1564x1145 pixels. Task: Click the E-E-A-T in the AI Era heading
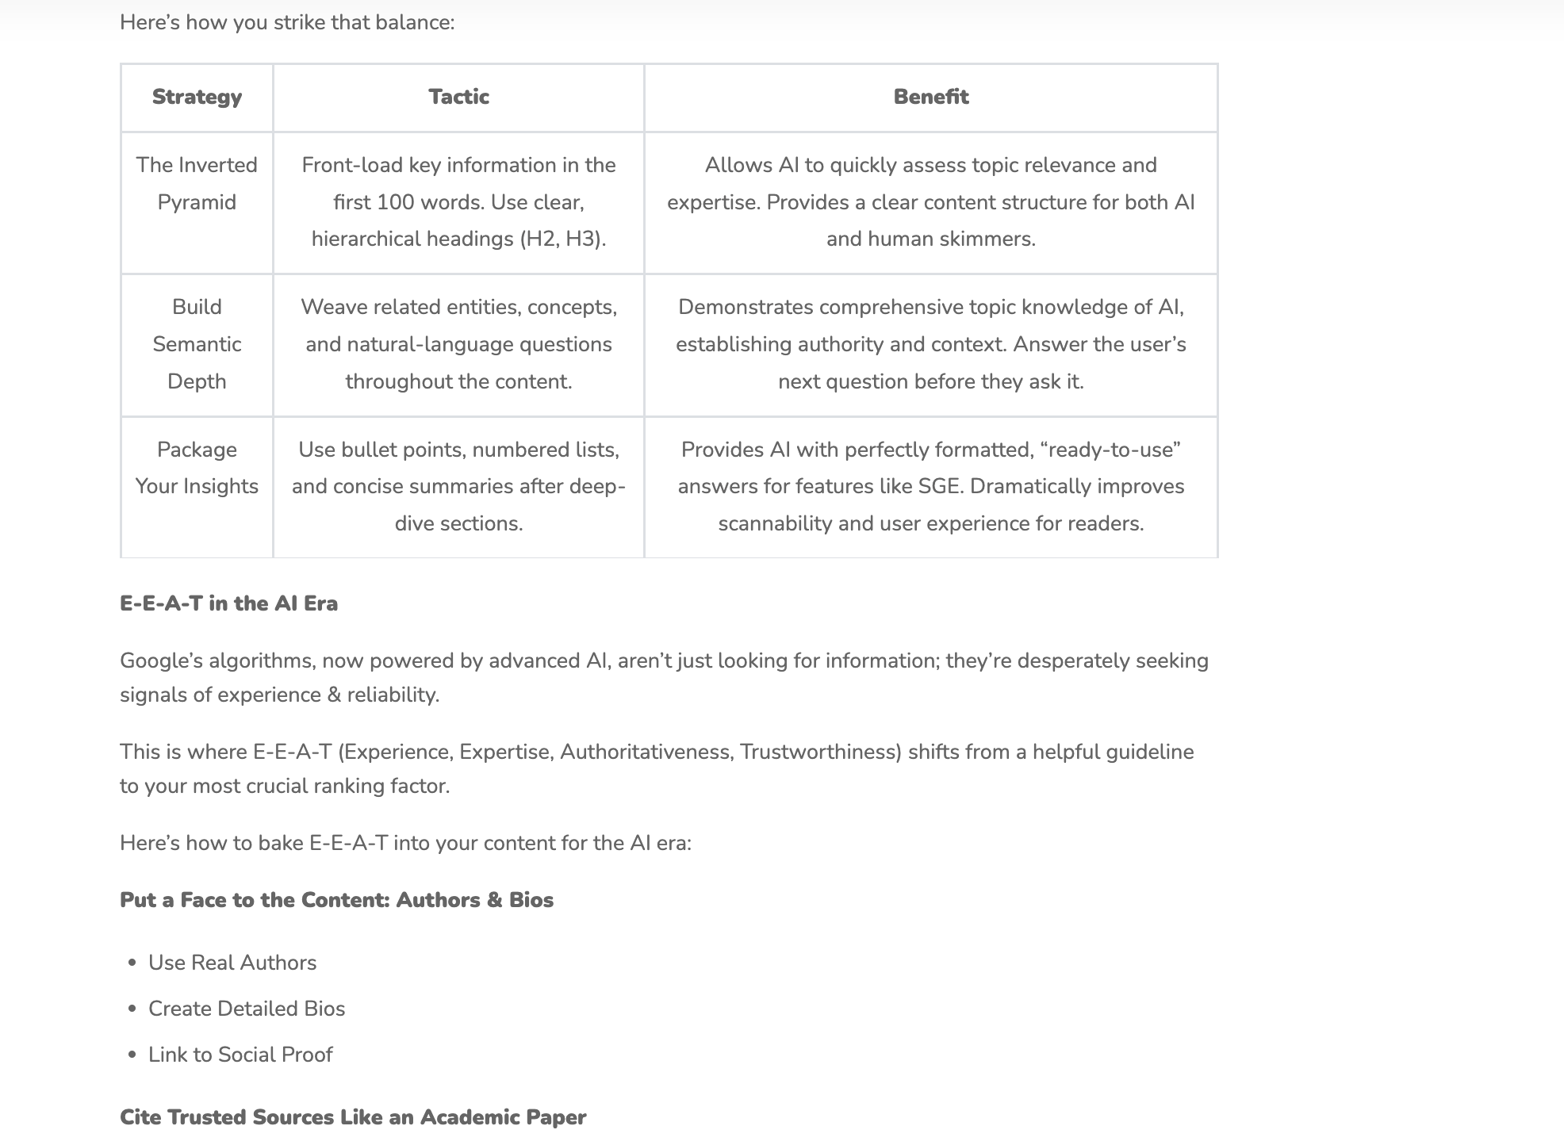228,603
